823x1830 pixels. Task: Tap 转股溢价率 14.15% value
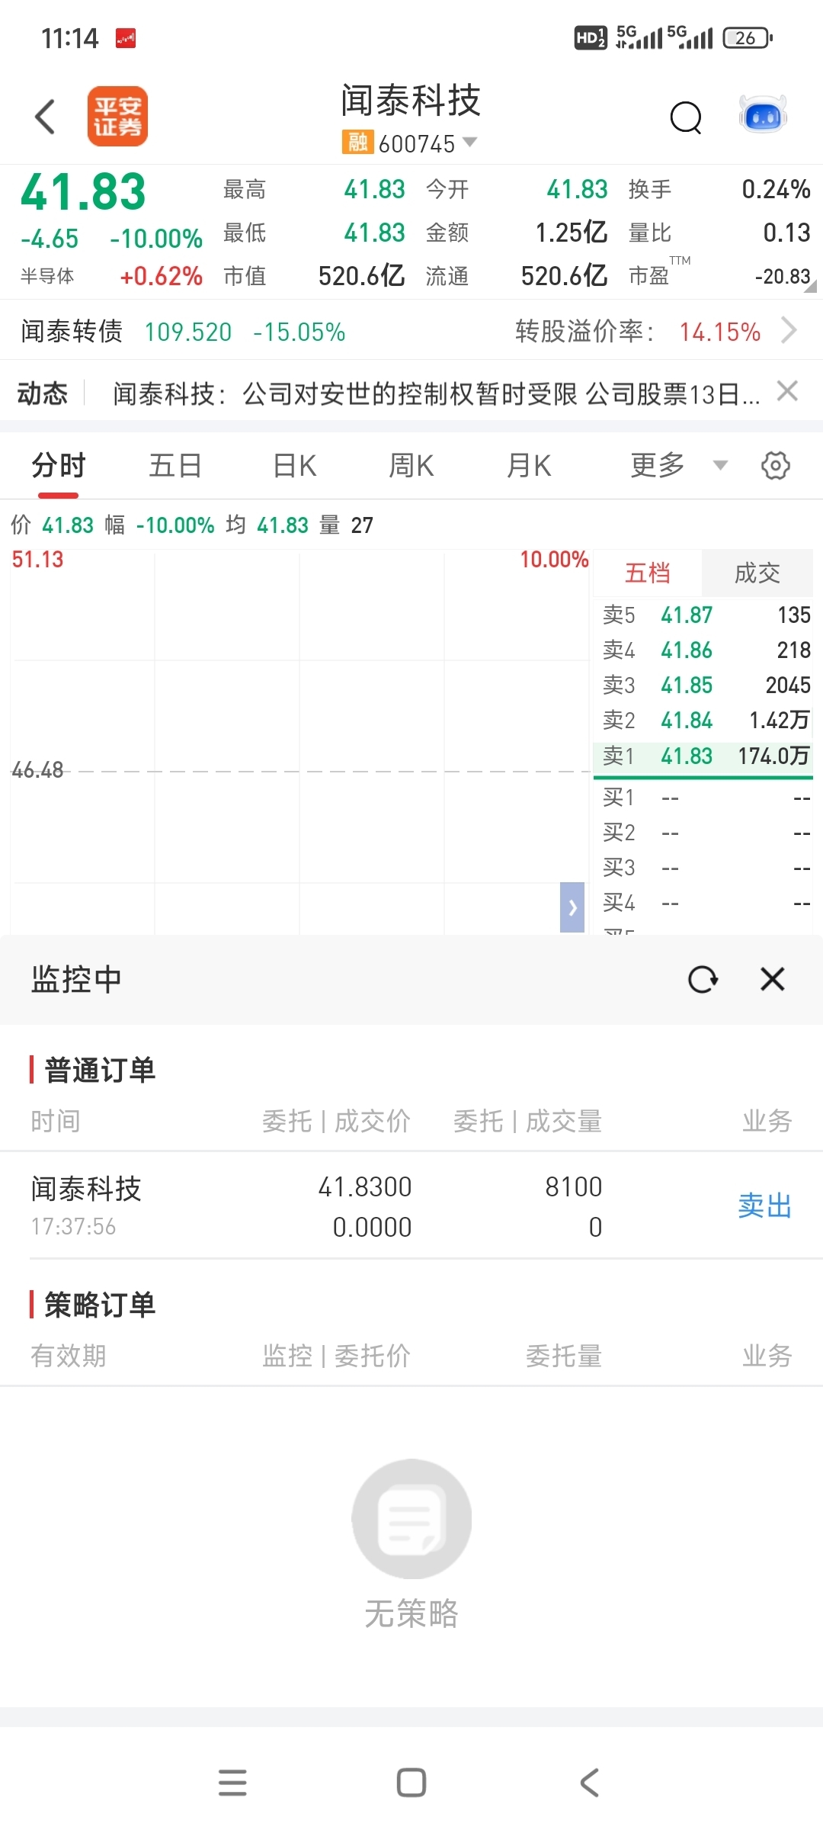(720, 332)
